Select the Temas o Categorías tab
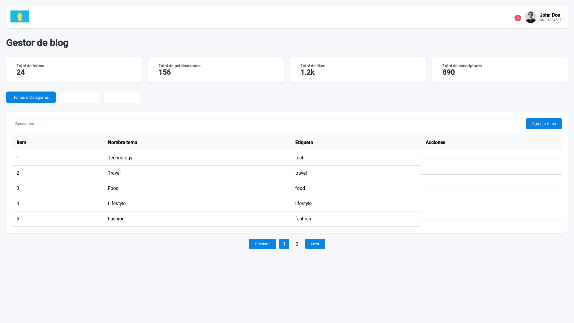The width and height of the screenshot is (574, 323). click(31, 97)
